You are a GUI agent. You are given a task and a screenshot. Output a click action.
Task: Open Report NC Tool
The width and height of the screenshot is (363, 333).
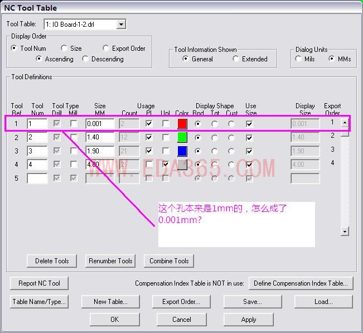coord(39,283)
